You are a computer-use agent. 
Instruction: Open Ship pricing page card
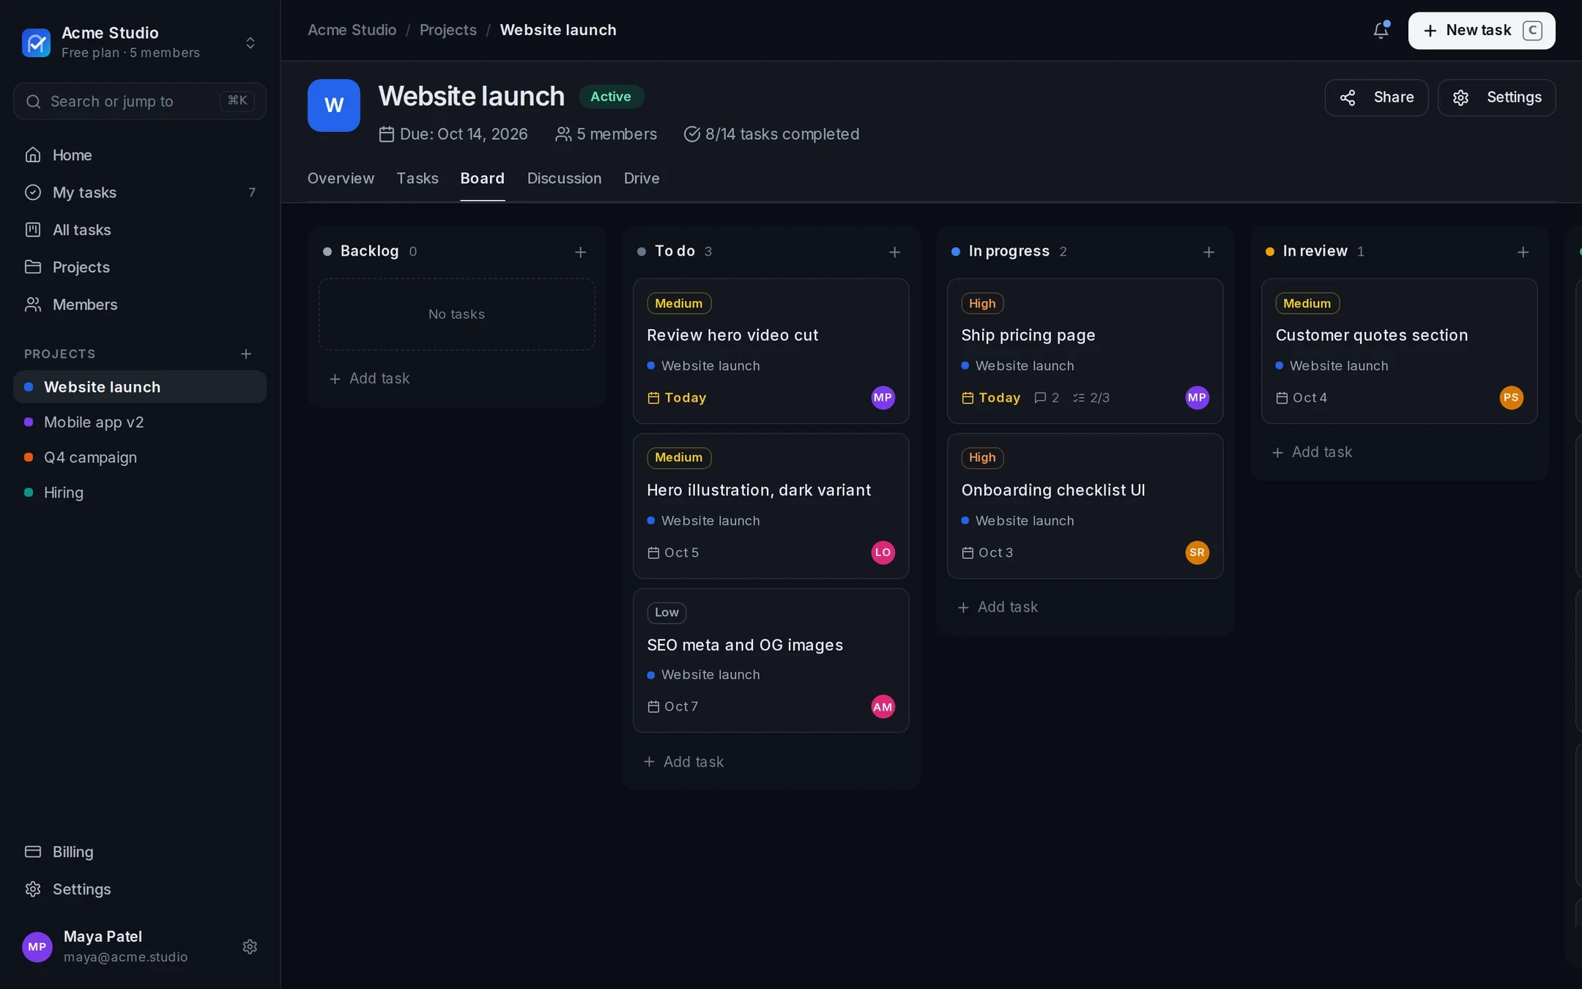[x=1085, y=351]
